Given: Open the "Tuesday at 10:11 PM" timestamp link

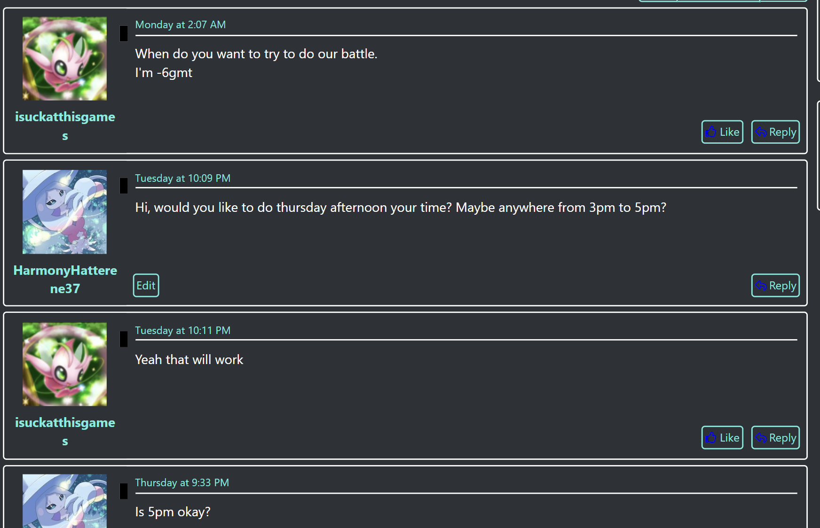Looking at the screenshot, I should tap(183, 330).
